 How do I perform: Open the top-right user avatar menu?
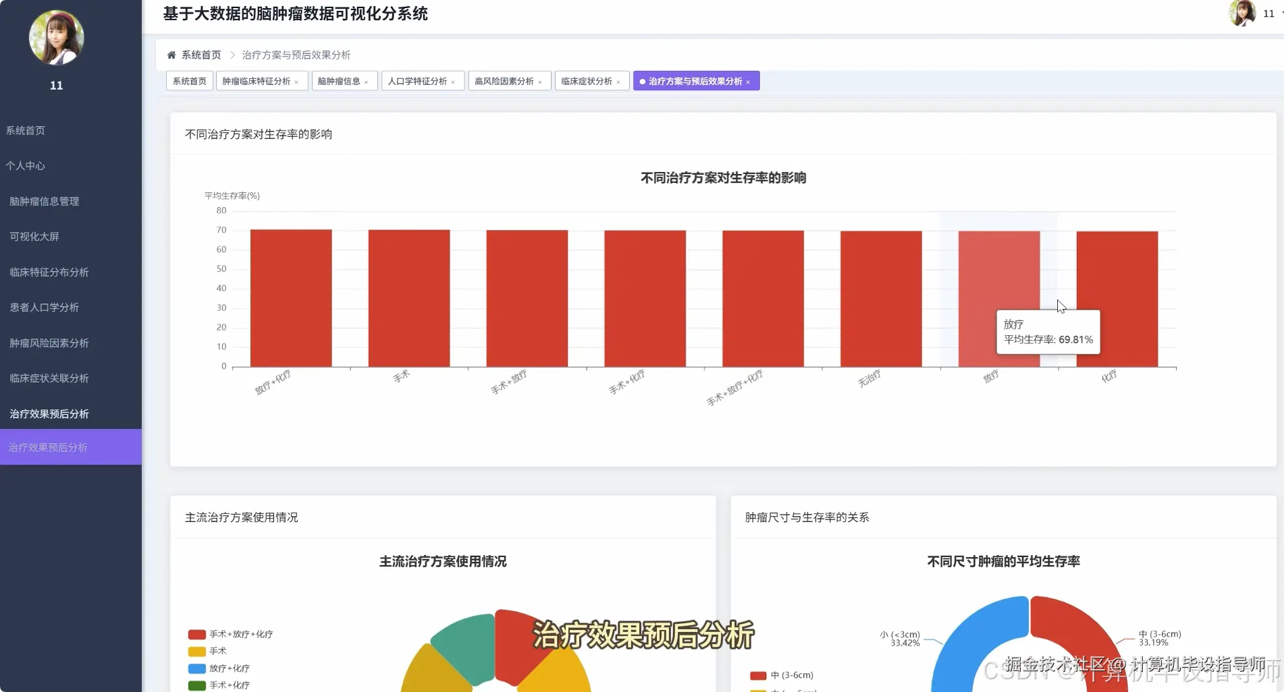[x=1243, y=13]
